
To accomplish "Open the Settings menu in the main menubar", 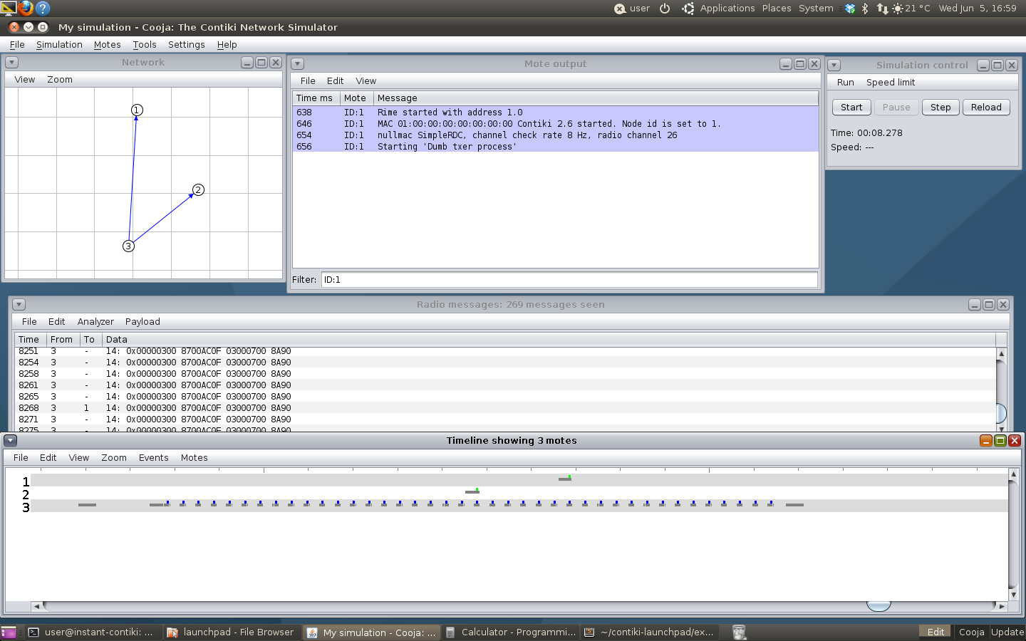I will [x=187, y=44].
